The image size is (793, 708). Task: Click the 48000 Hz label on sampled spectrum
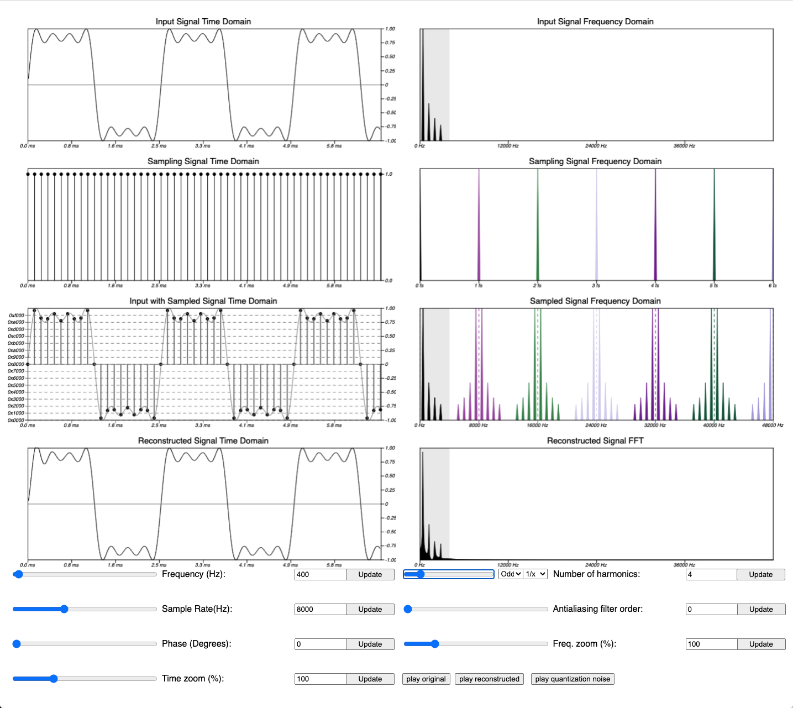773,426
